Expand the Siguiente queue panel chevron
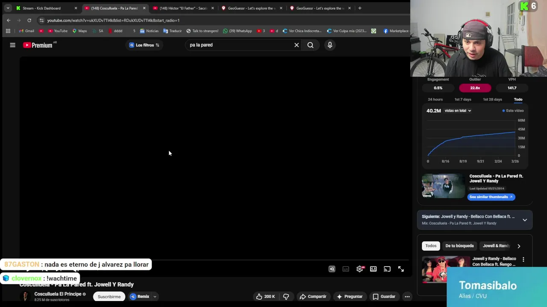 tap(525, 220)
